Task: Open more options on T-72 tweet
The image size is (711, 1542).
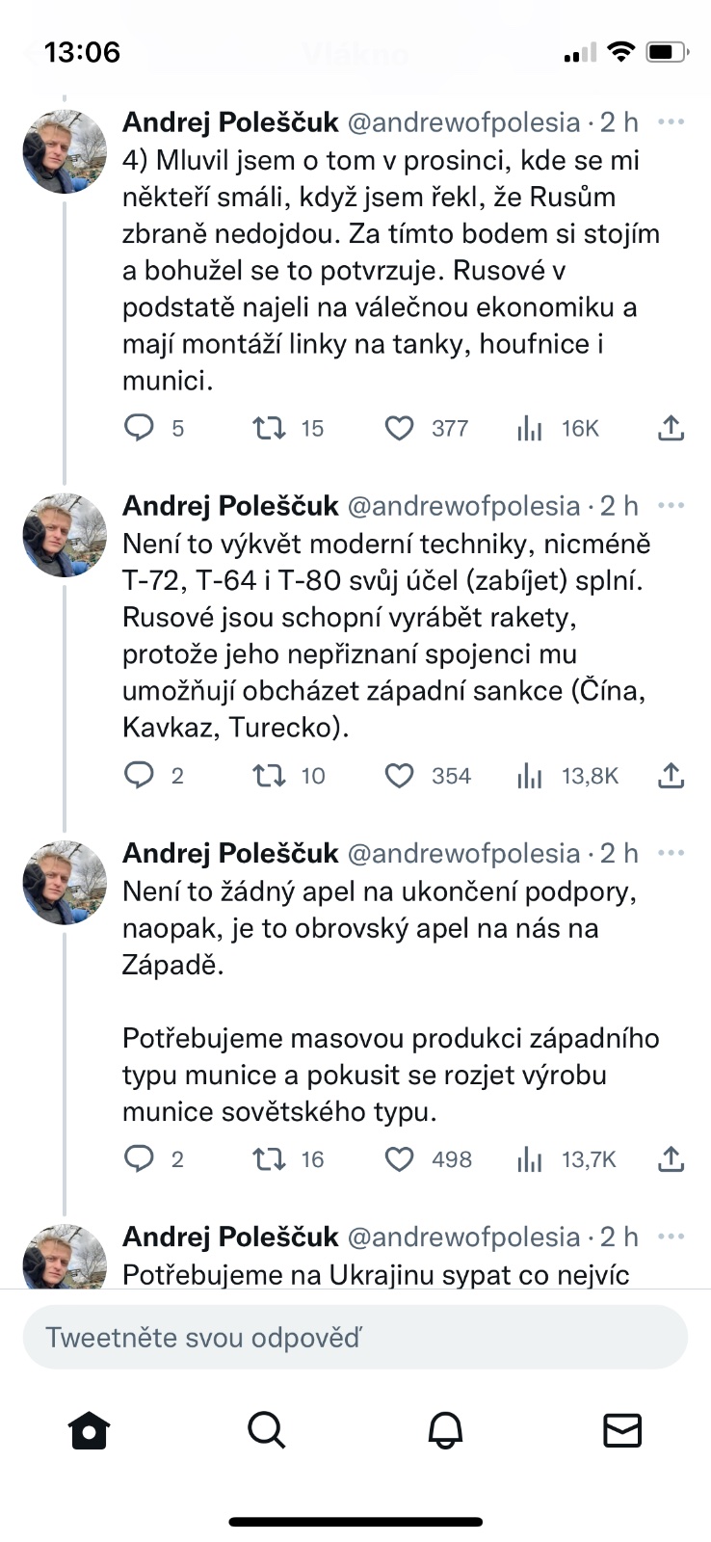Action: pos(671,506)
